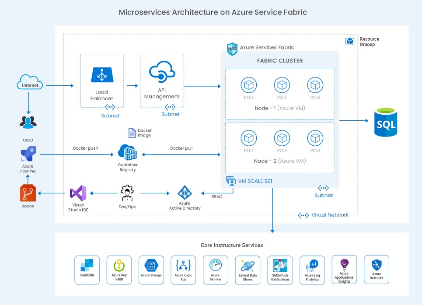
Task: Click the Azure Storage tile
Action: [151, 270]
